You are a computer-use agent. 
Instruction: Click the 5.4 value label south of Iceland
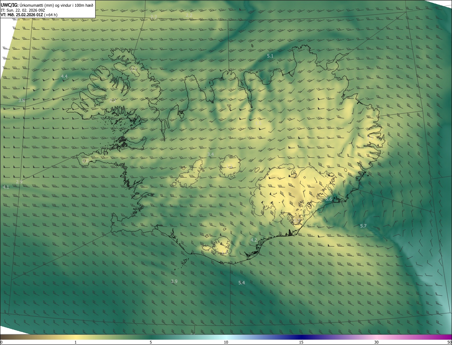pos(242,283)
